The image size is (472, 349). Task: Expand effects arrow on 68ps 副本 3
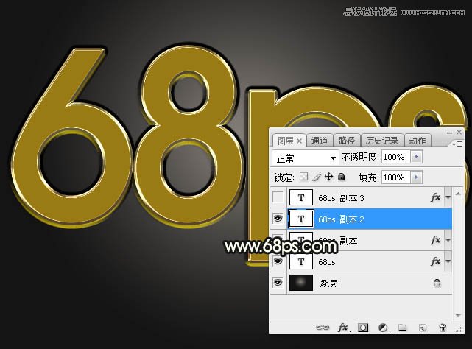pyautogui.click(x=448, y=197)
